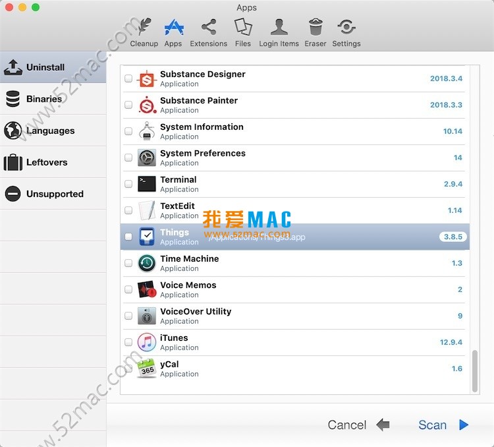
Task: Select the 'VoiceOver Utility' name text
Action: (x=196, y=311)
